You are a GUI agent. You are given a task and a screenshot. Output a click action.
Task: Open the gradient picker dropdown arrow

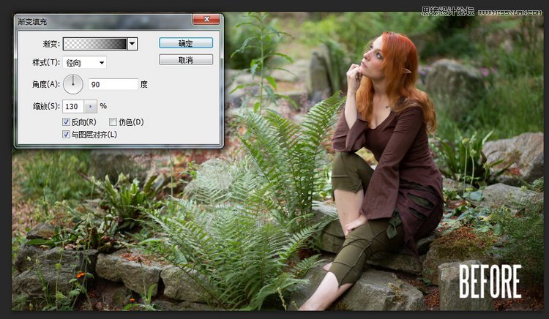pyautogui.click(x=132, y=44)
